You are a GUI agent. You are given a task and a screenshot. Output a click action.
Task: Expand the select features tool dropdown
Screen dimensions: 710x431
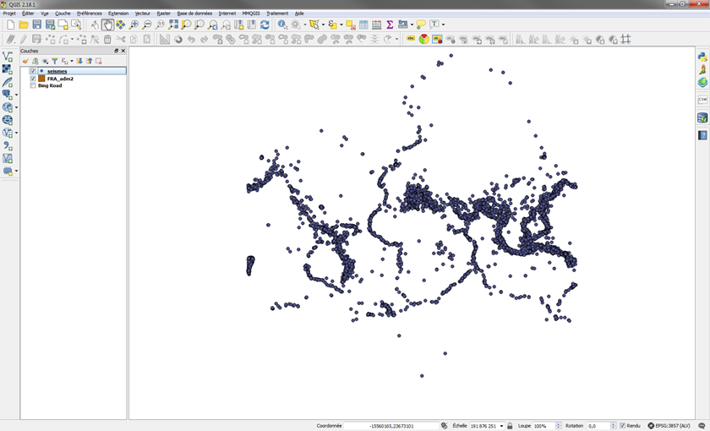click(322, 25)
